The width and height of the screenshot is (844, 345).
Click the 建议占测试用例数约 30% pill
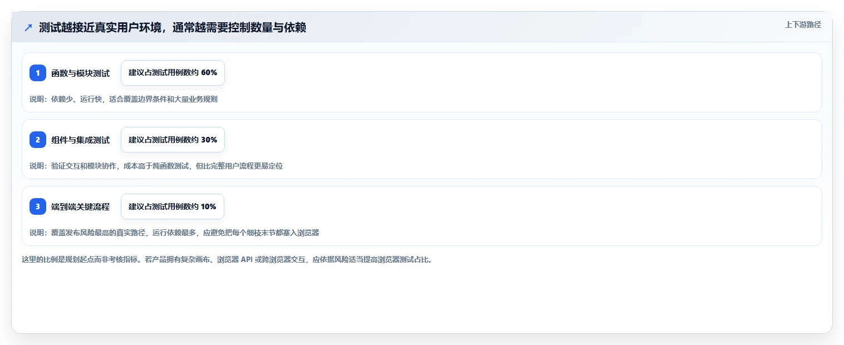tap(173, 140)
